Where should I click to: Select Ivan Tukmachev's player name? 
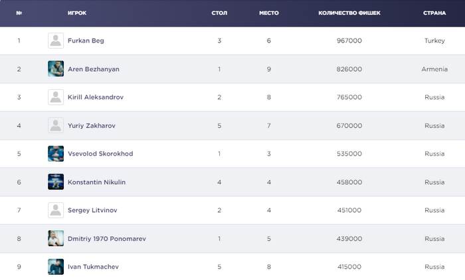point(93,267)
